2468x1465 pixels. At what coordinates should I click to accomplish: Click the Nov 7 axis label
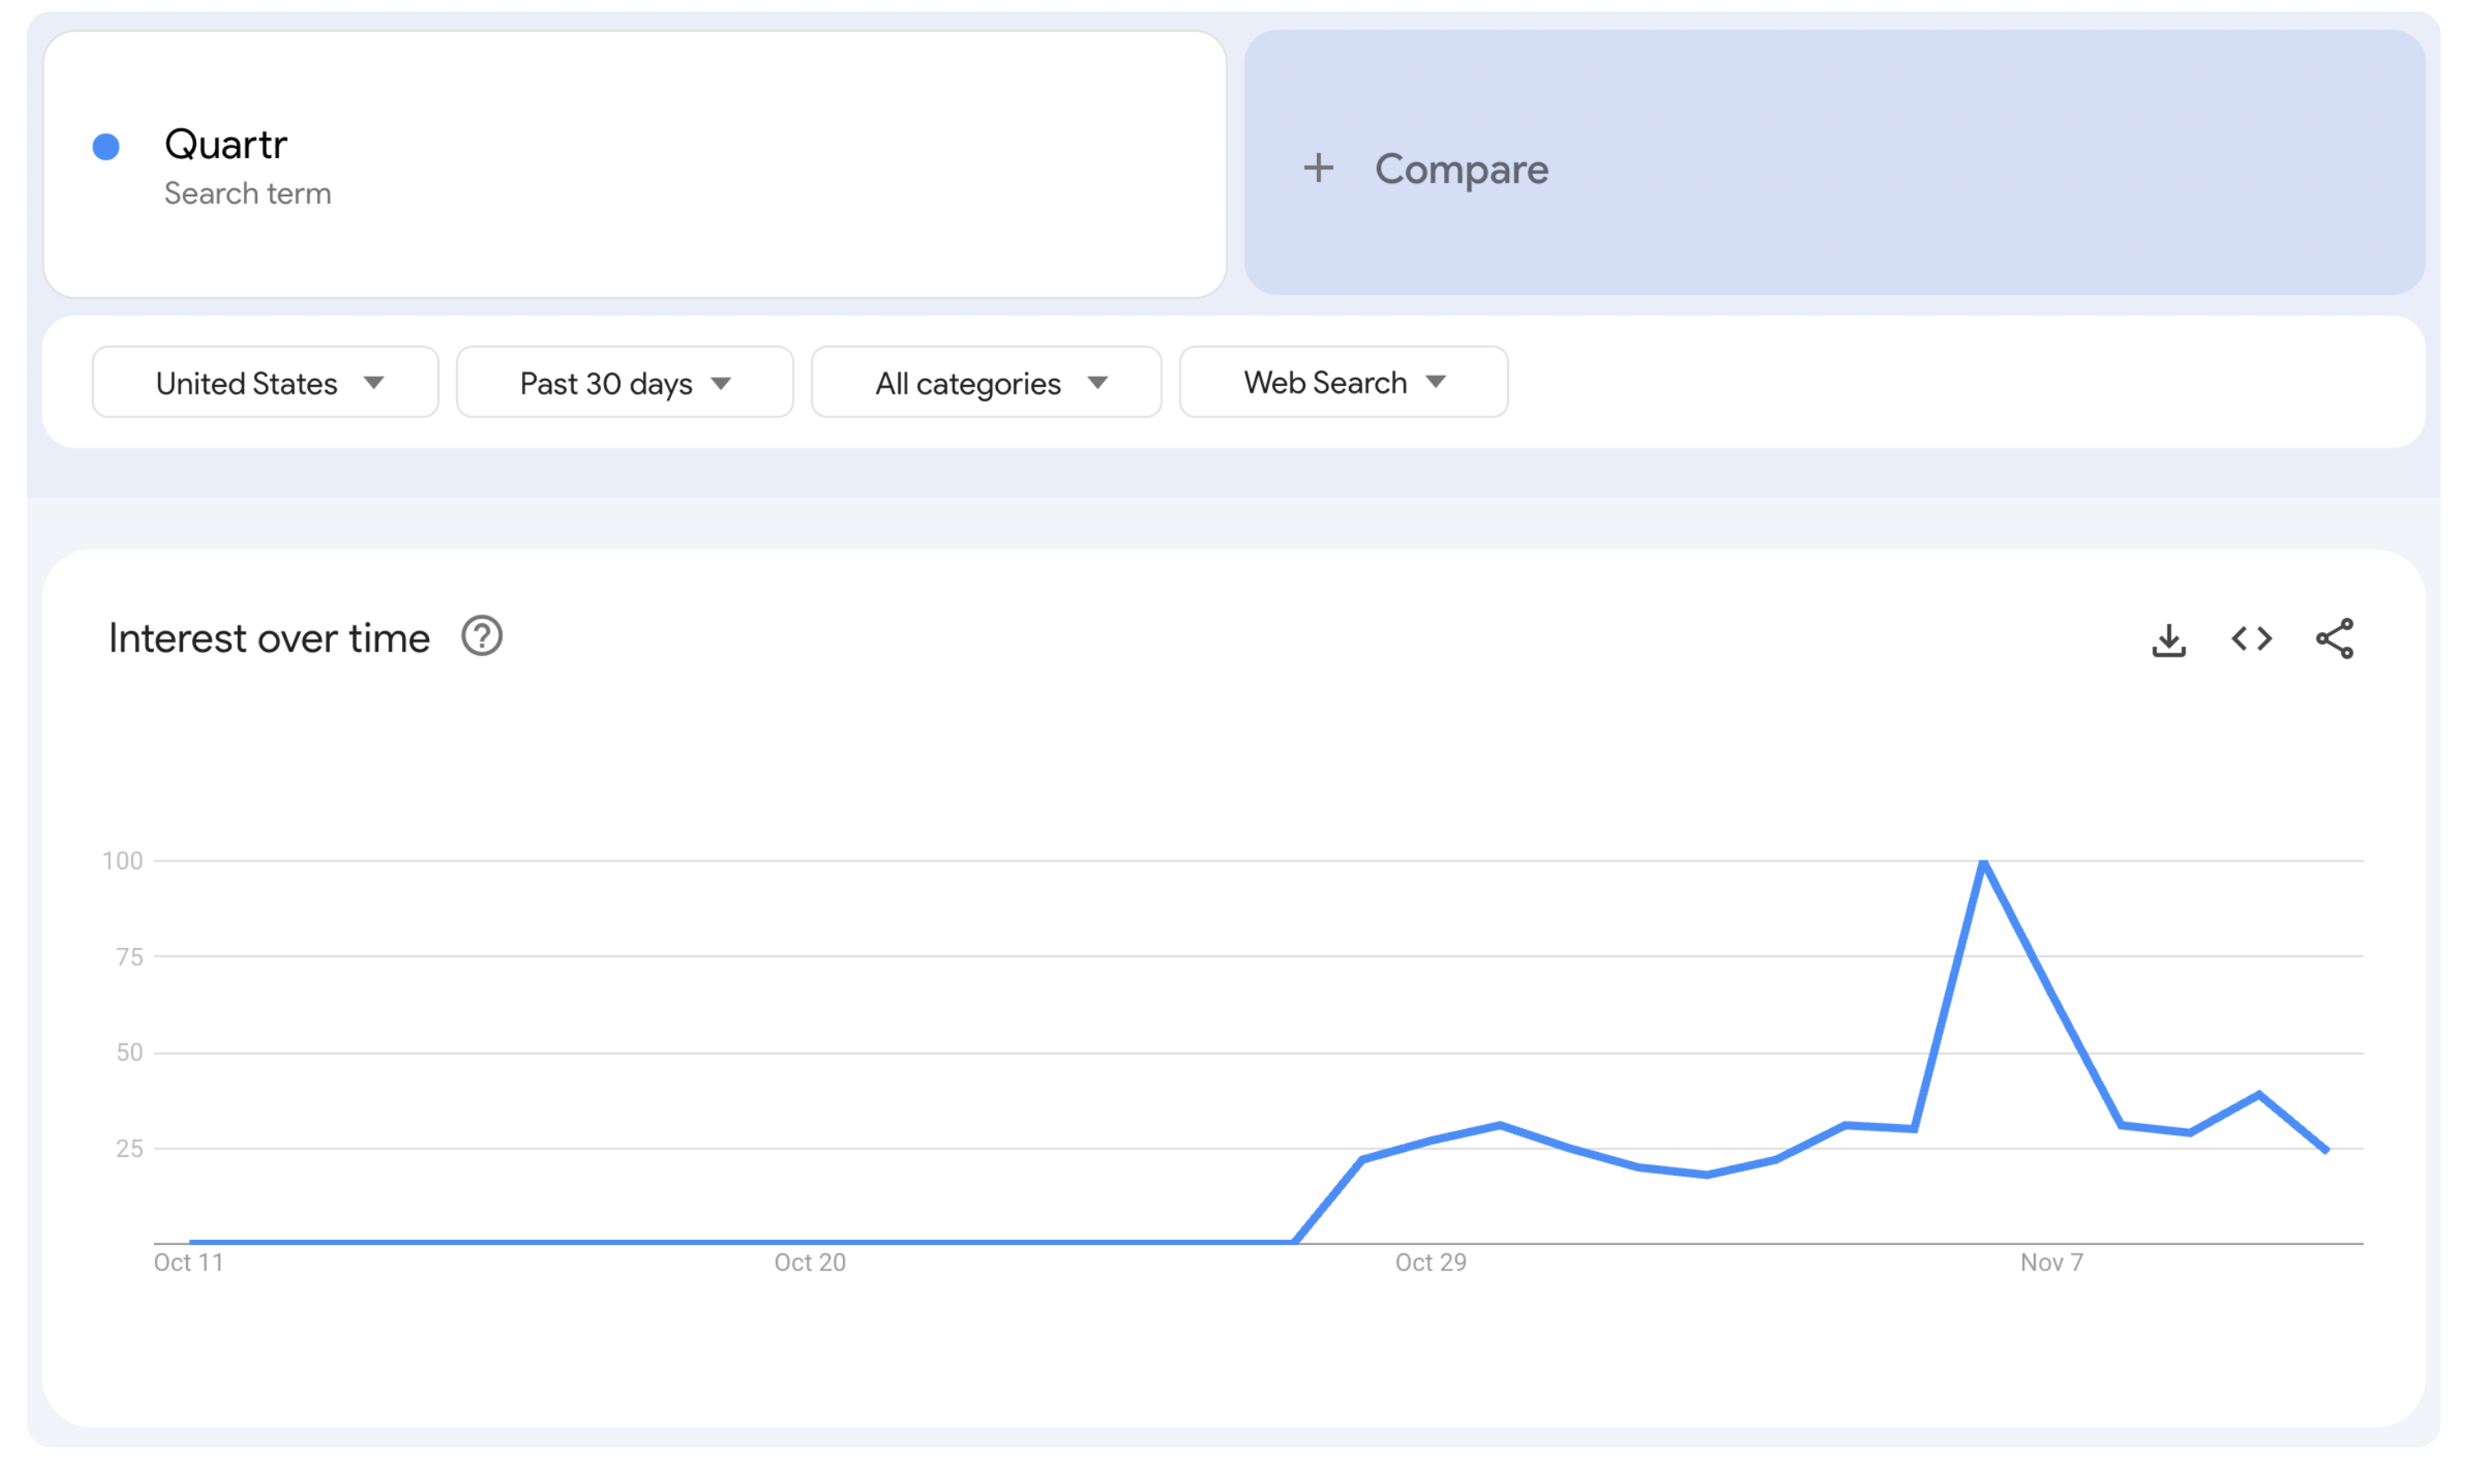(x=2051, y=1263)
